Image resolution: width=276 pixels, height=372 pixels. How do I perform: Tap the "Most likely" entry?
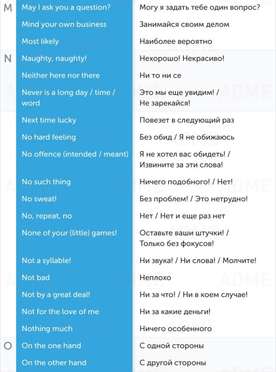tap(40, 42)
